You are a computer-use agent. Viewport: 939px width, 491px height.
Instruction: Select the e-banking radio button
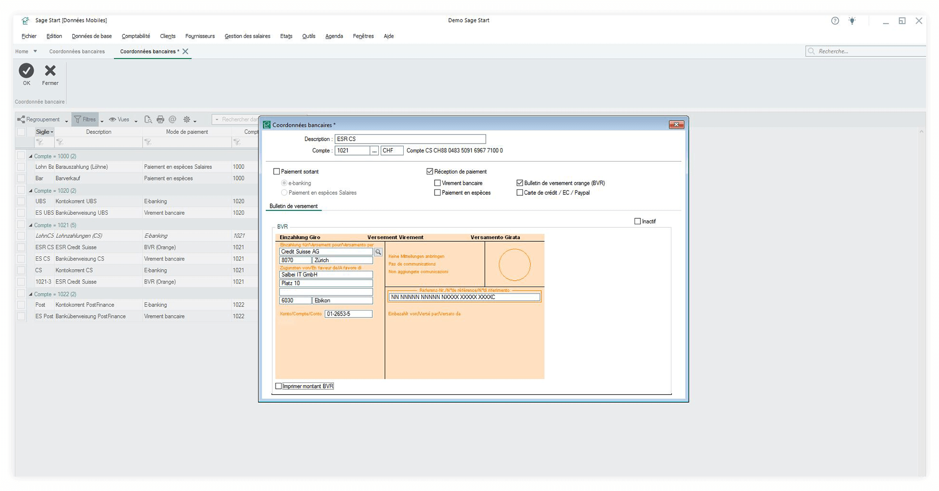284,183
